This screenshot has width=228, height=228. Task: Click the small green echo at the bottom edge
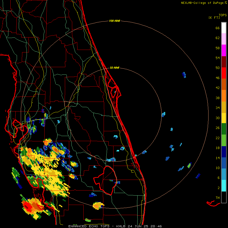[x=88, y=220]
